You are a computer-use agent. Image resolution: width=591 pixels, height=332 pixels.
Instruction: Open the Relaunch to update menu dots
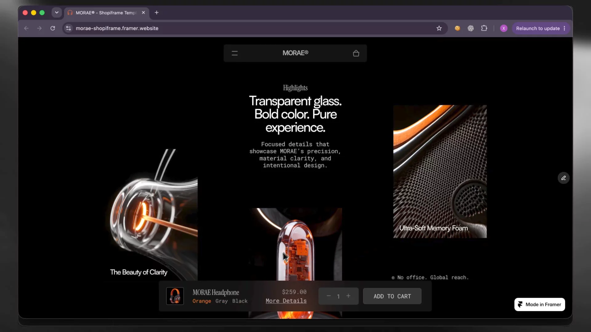(x=565, y=28)
